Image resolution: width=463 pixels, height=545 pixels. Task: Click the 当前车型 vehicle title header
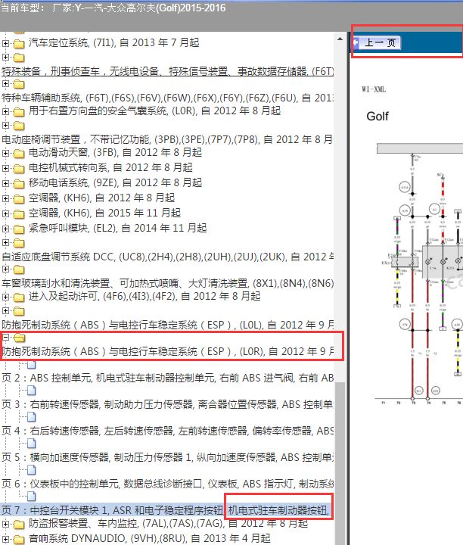click(113, 8)
